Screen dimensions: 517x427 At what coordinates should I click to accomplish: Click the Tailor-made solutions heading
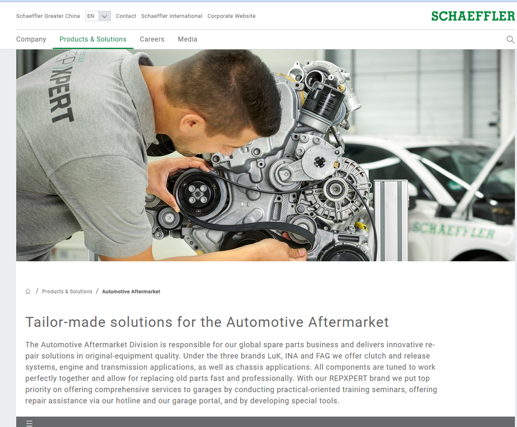[207, 322]
